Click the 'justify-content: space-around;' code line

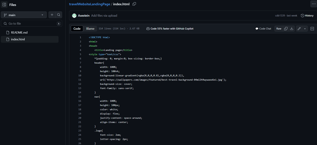coord(121,118)
